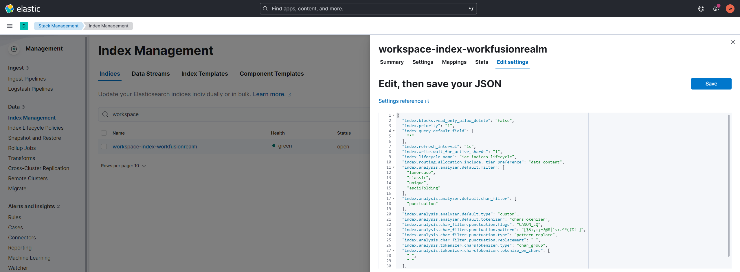Viewport: 740px width, 272px height.
Task: Open Migrate in sidebar
Action: [x=17, y=189]
